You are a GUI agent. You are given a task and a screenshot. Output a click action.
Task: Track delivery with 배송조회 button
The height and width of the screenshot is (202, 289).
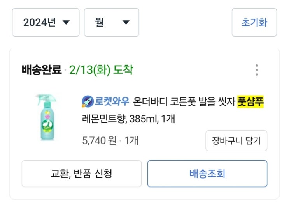pos(207,174)
